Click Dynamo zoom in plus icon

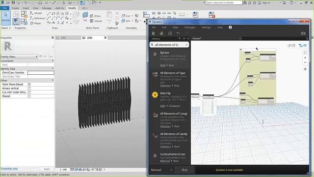pos(305,58)
